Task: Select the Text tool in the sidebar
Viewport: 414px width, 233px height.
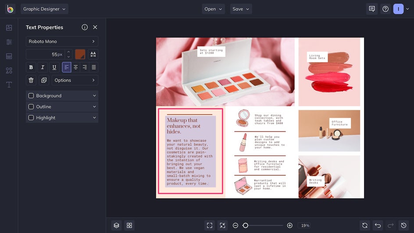Action: tap(9, 85)
